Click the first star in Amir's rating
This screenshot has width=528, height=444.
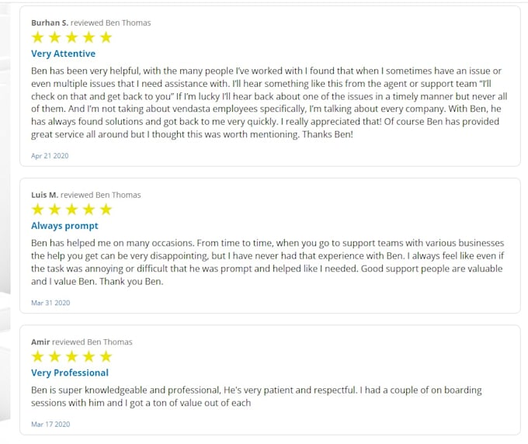pos(38,357)
